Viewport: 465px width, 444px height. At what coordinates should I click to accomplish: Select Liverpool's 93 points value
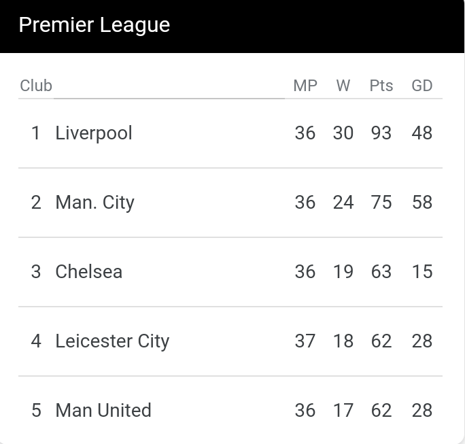[381, 133]
